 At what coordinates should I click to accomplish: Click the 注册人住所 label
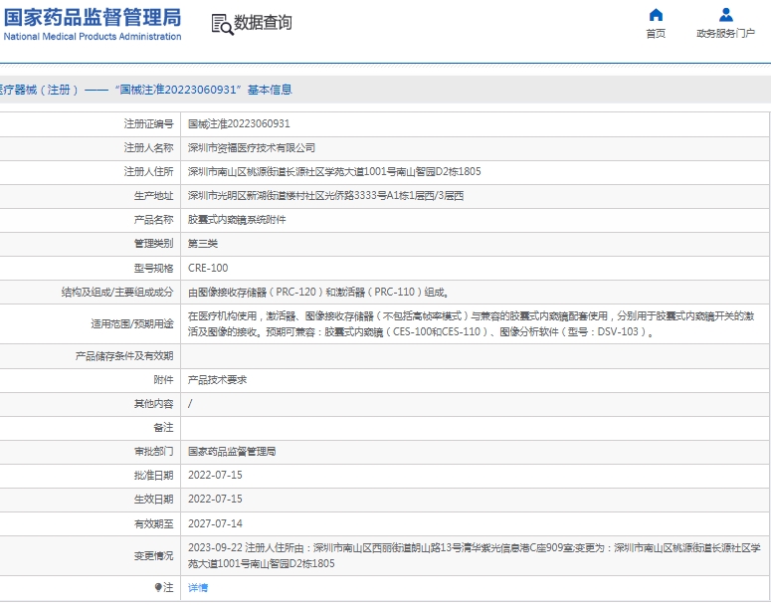point(148,172)
